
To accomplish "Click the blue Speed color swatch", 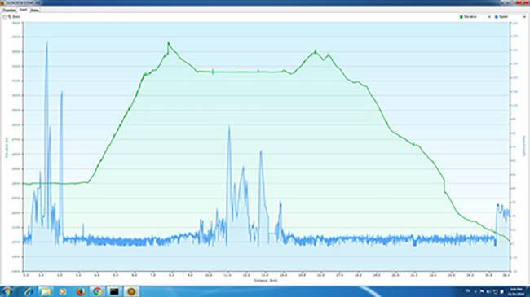I will click(497, 16).
